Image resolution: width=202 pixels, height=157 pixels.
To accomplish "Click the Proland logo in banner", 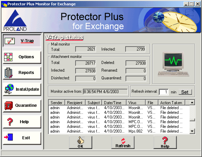I will click(x=15, y=20).
